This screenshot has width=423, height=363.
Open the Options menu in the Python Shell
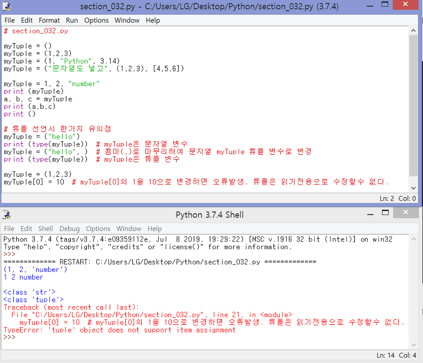pos(98,229)
